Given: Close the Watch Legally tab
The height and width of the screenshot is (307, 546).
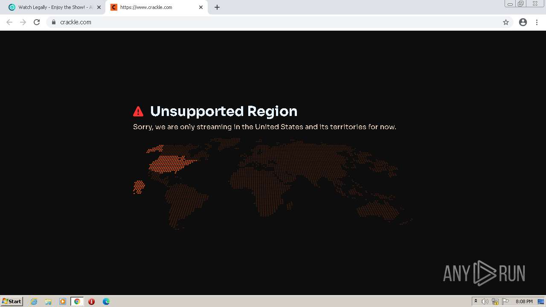Looking at the screenshot, I should (99, 7).
